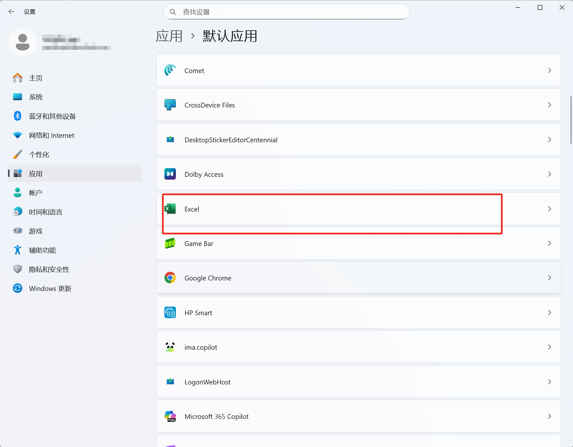The height and width of the screenshot is (447, 573).
Task: Click the DesktopStickerEditorCentennial label text
Action: click(x=231, y=140)
